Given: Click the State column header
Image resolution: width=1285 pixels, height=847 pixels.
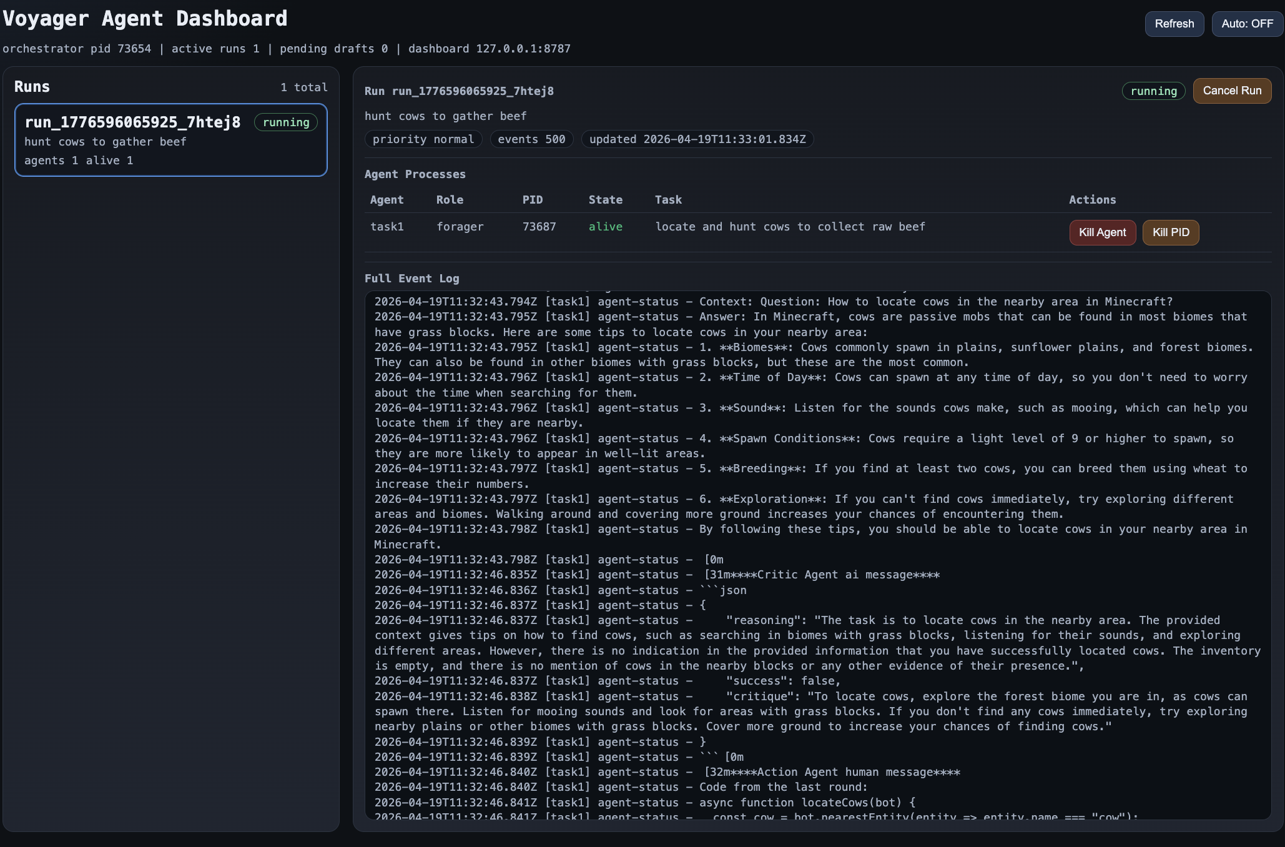Looking at the screenshot, I should pos(605,200).
